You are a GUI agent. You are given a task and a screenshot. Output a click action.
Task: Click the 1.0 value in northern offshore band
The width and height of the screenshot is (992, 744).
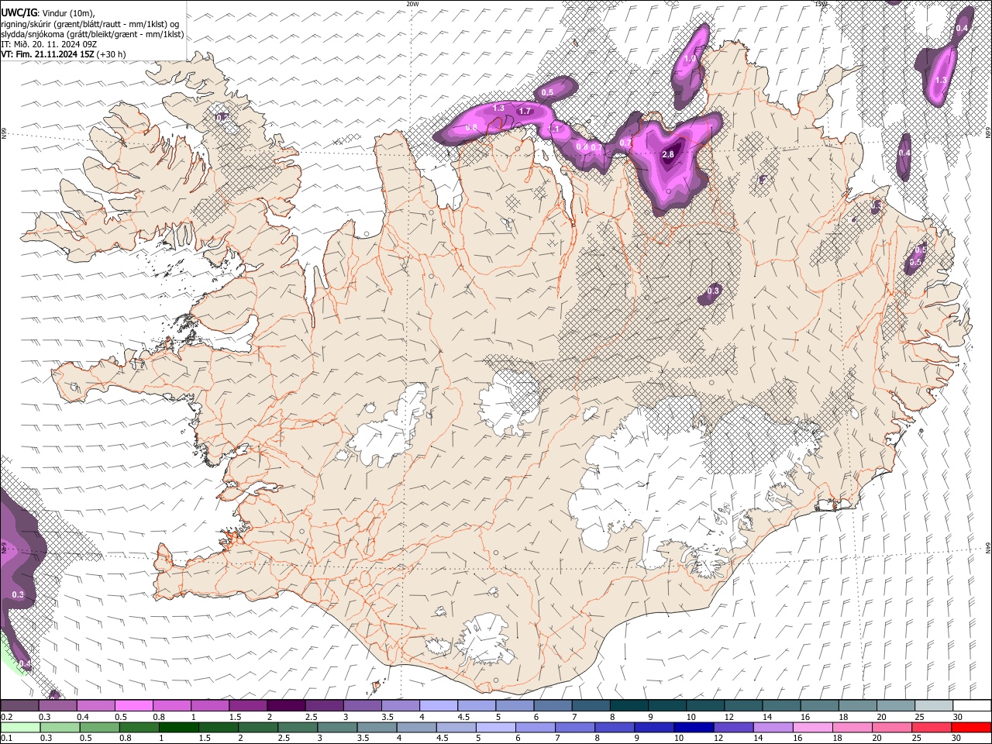(690, 59)
